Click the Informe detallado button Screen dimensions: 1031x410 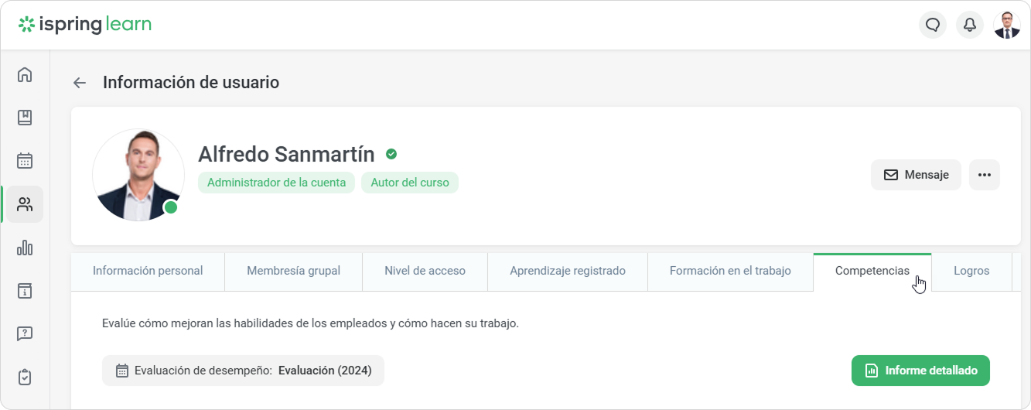click(920, 371)
